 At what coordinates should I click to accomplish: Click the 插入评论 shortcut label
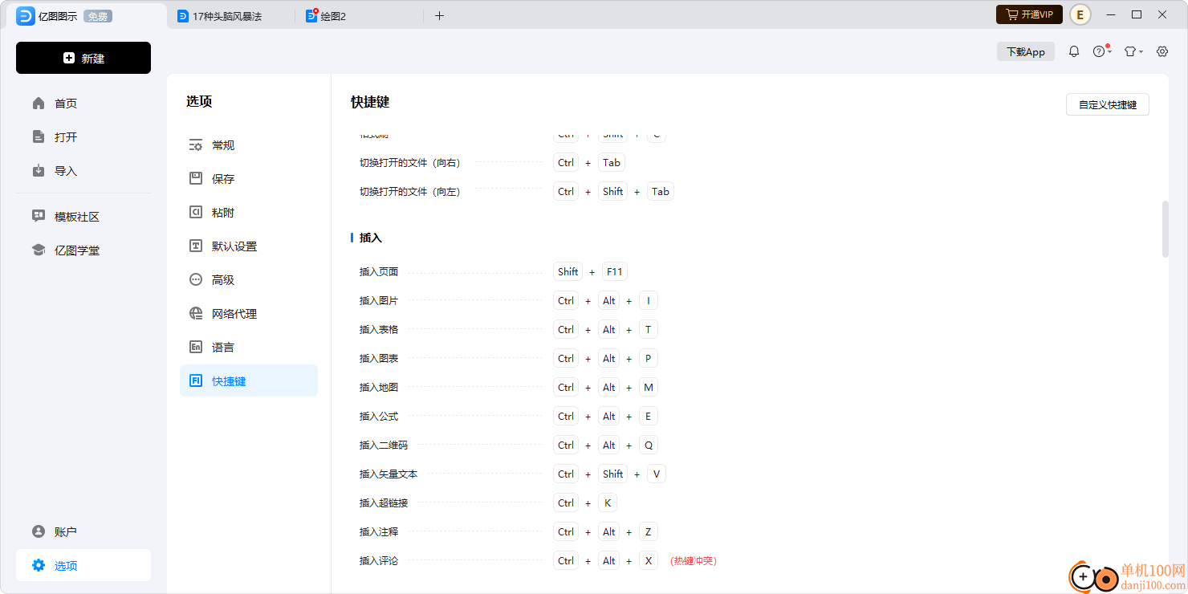point(379,561)
